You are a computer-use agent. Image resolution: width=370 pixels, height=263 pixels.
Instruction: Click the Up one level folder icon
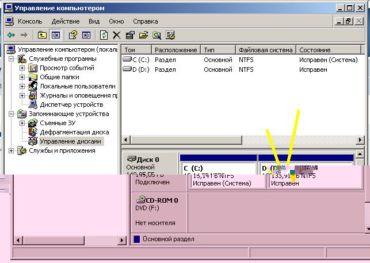click(43, 35)
